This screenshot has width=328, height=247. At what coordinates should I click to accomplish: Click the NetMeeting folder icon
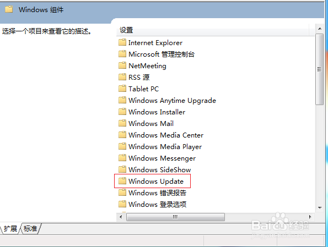(122, 65)
